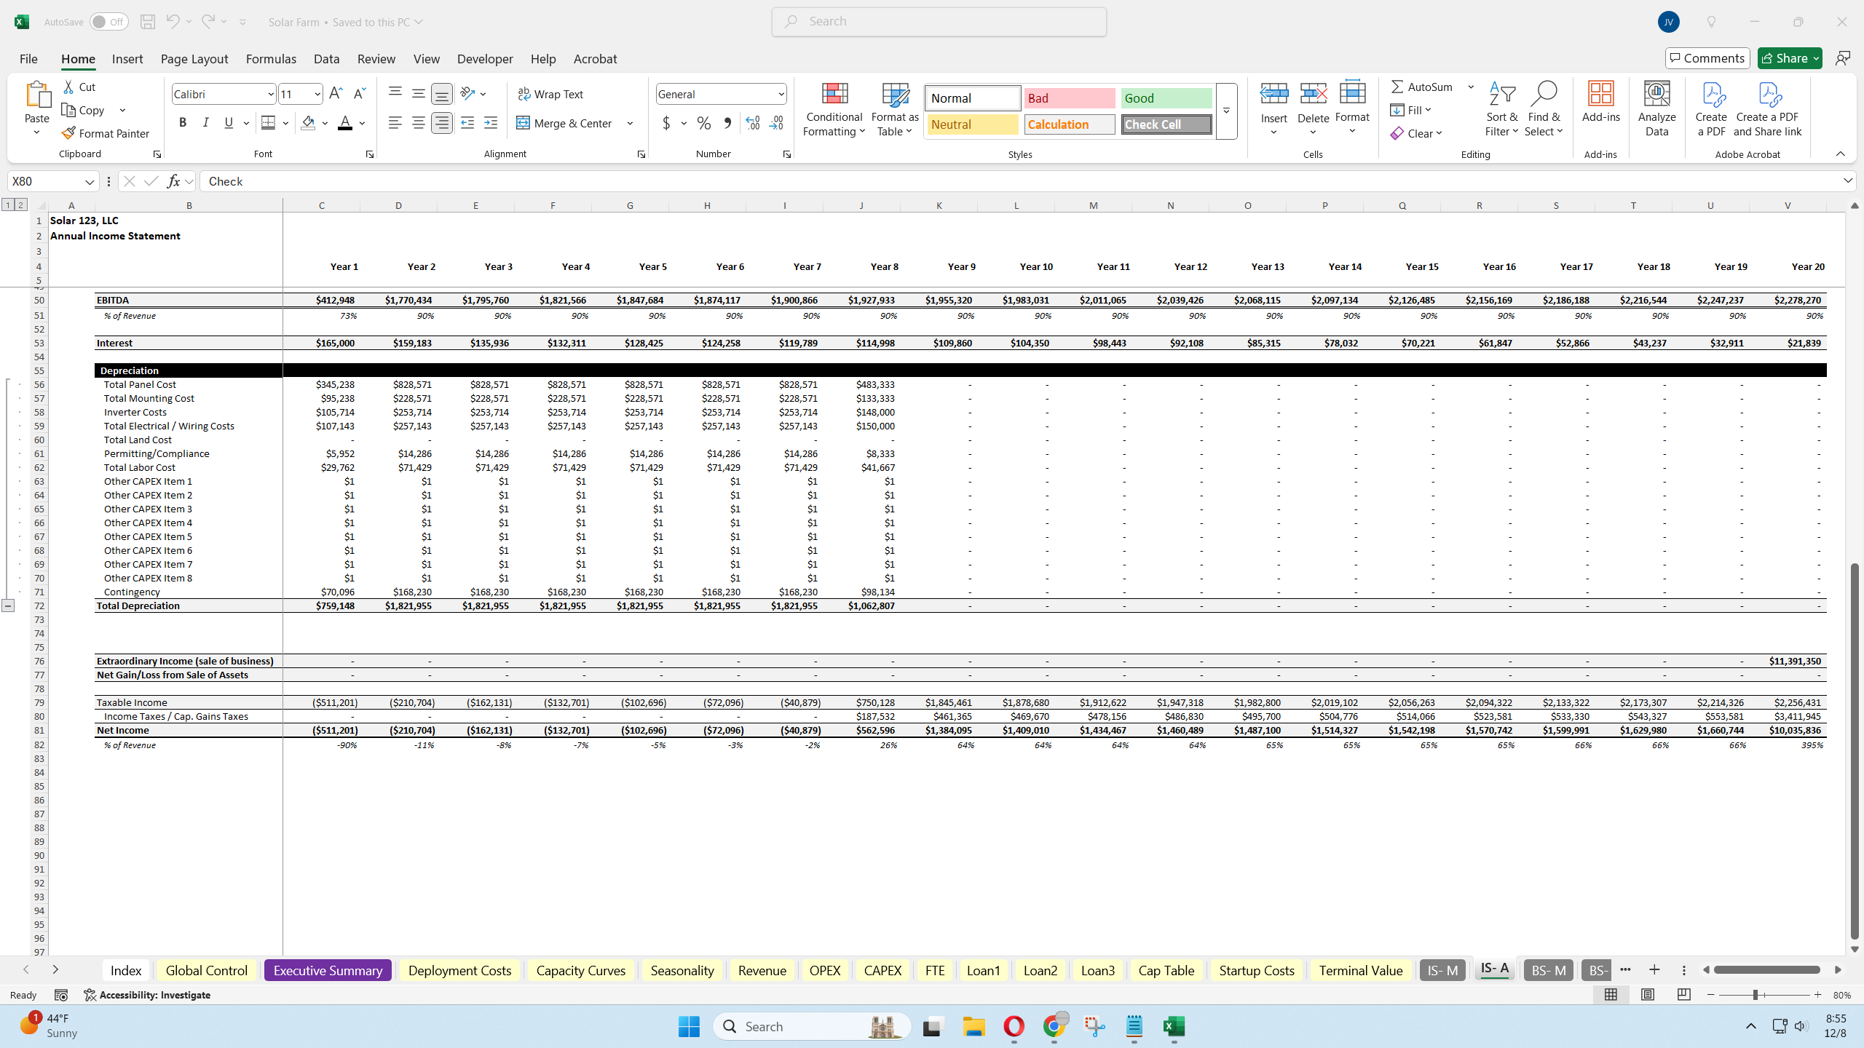Toggle Wrap Text
Screen dimensions: 1864x1048
[x=550, y=94]
